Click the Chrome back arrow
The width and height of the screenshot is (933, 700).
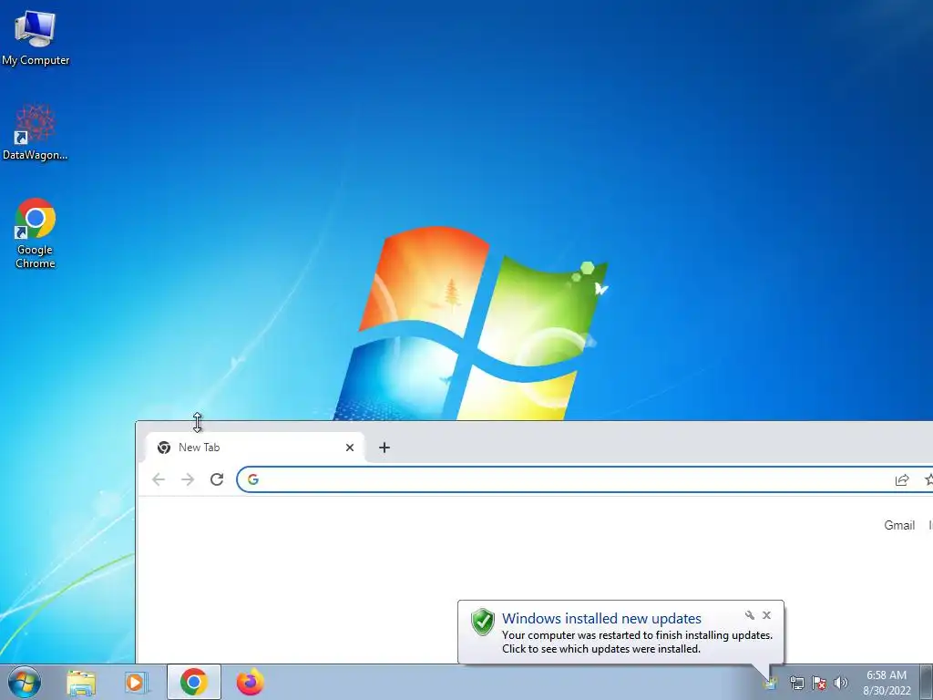click(159, 479)
